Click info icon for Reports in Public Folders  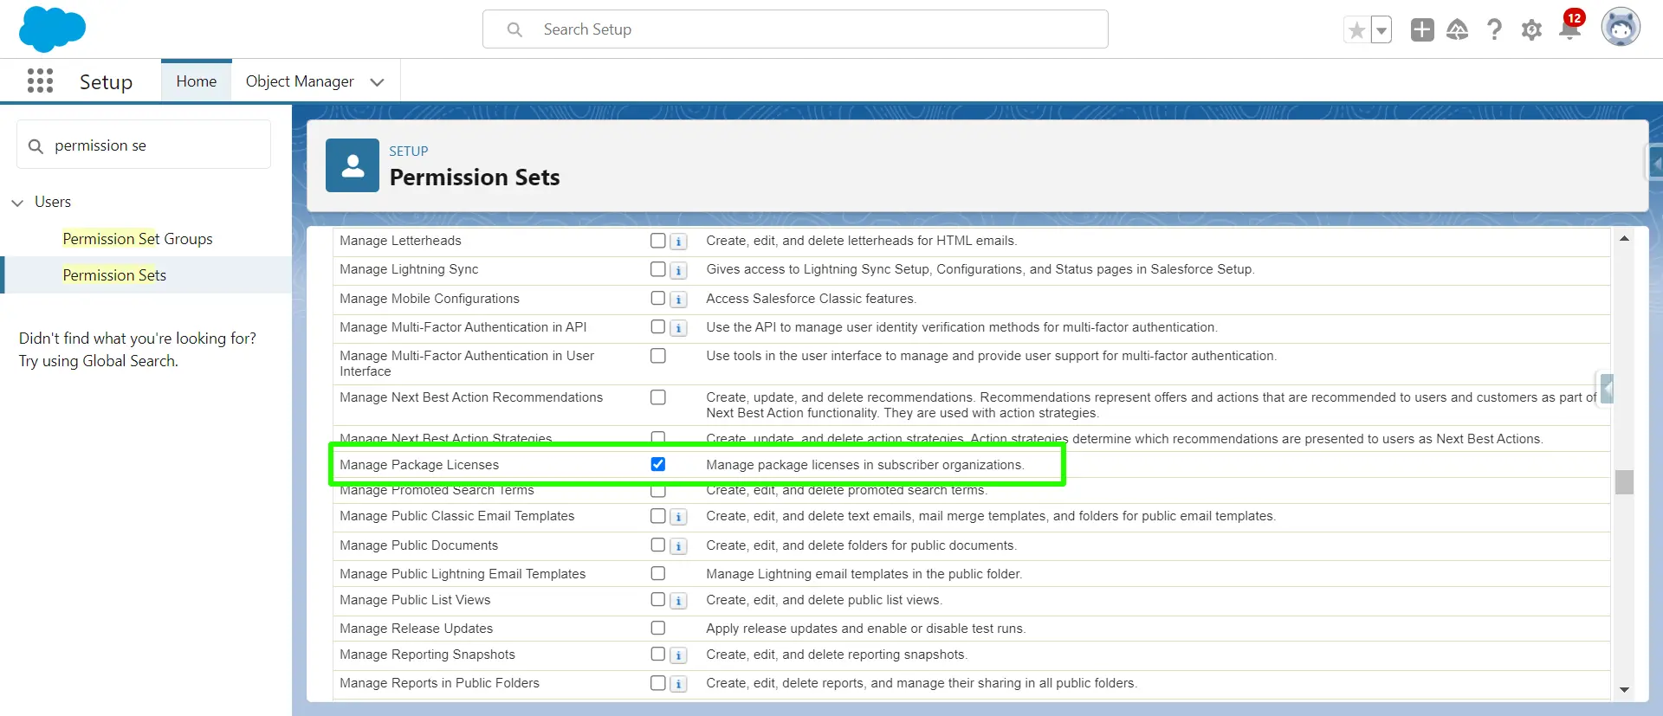(678, 684)
